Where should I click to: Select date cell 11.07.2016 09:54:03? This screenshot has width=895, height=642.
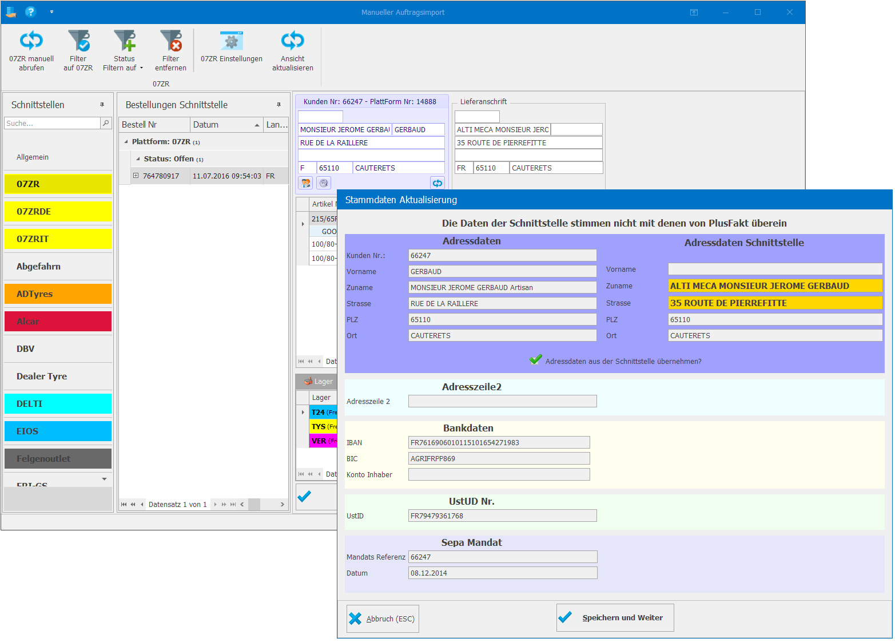226,176
